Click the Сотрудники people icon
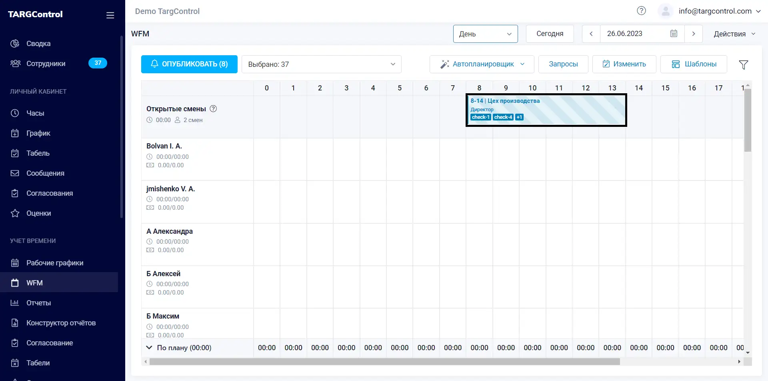768x381 pixels. [15, 63]
